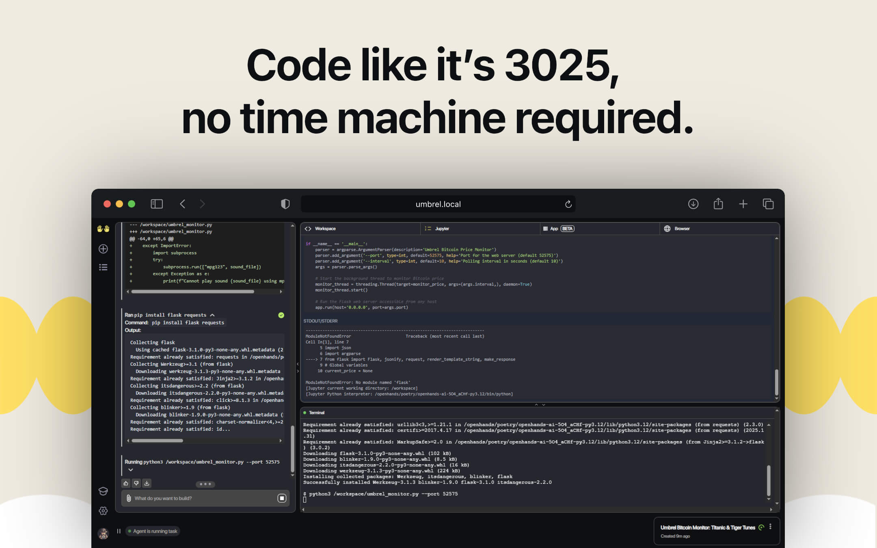877x548 pixels.
Task: Expand the 'Running python3 umbrel_monitor.py' details
Action: coord(131,470)
